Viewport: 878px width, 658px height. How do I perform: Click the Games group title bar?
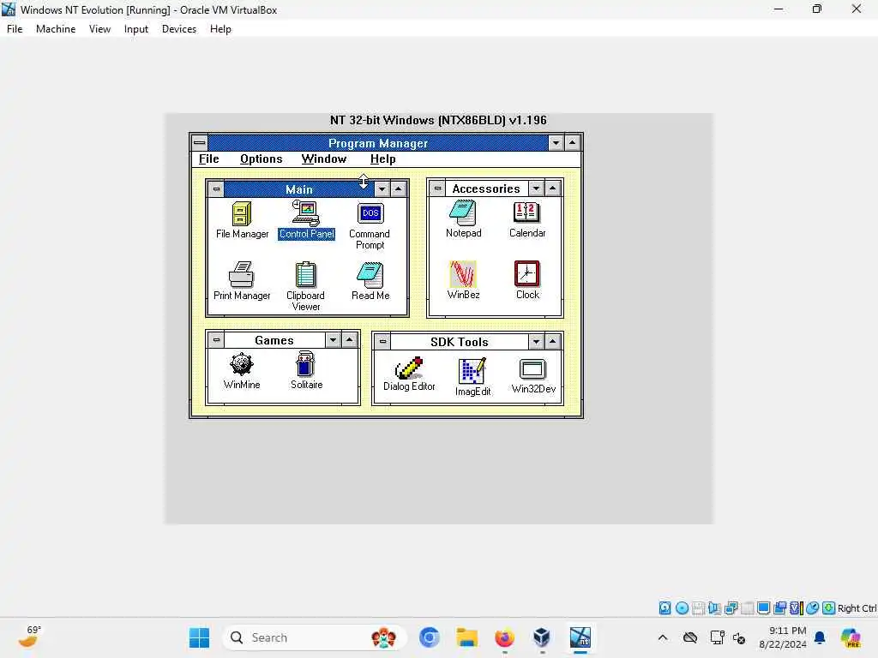tap(274, 339)
